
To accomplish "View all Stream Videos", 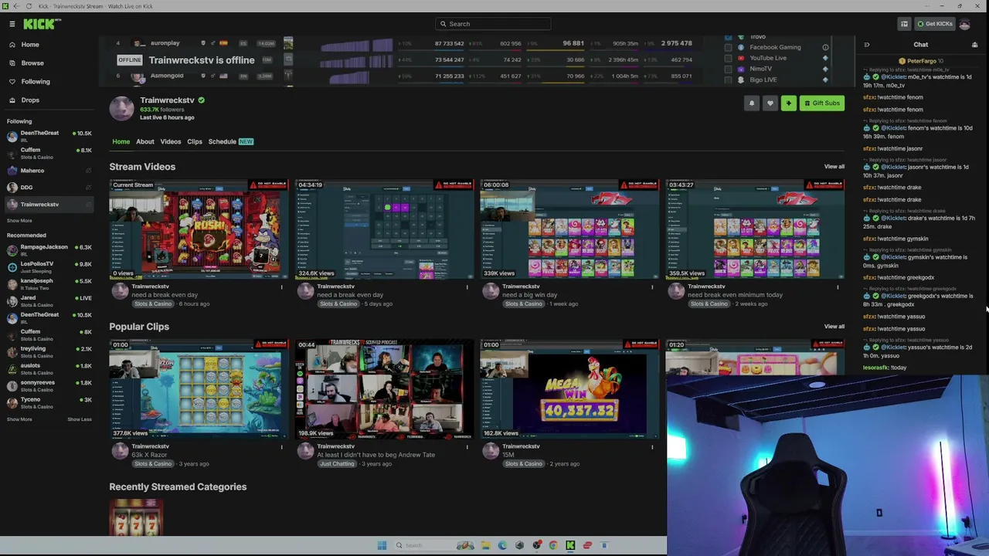I will (834, 167).
